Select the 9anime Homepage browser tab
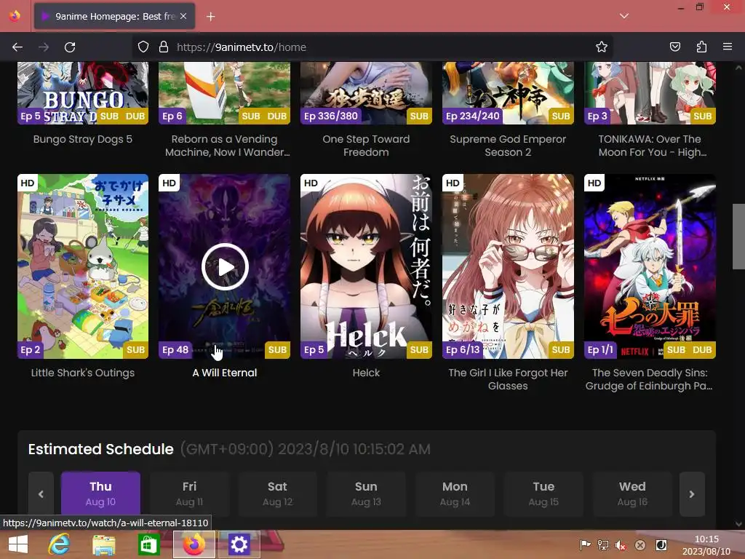 pyautogui.click(x=114, y=16)
